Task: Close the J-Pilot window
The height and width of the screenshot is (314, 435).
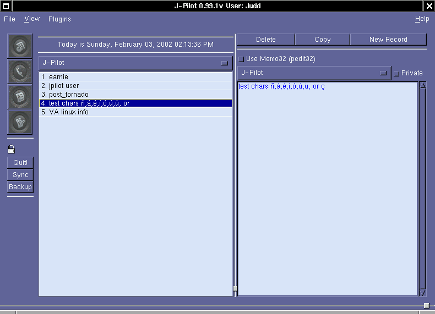Action: click(429, 6)
